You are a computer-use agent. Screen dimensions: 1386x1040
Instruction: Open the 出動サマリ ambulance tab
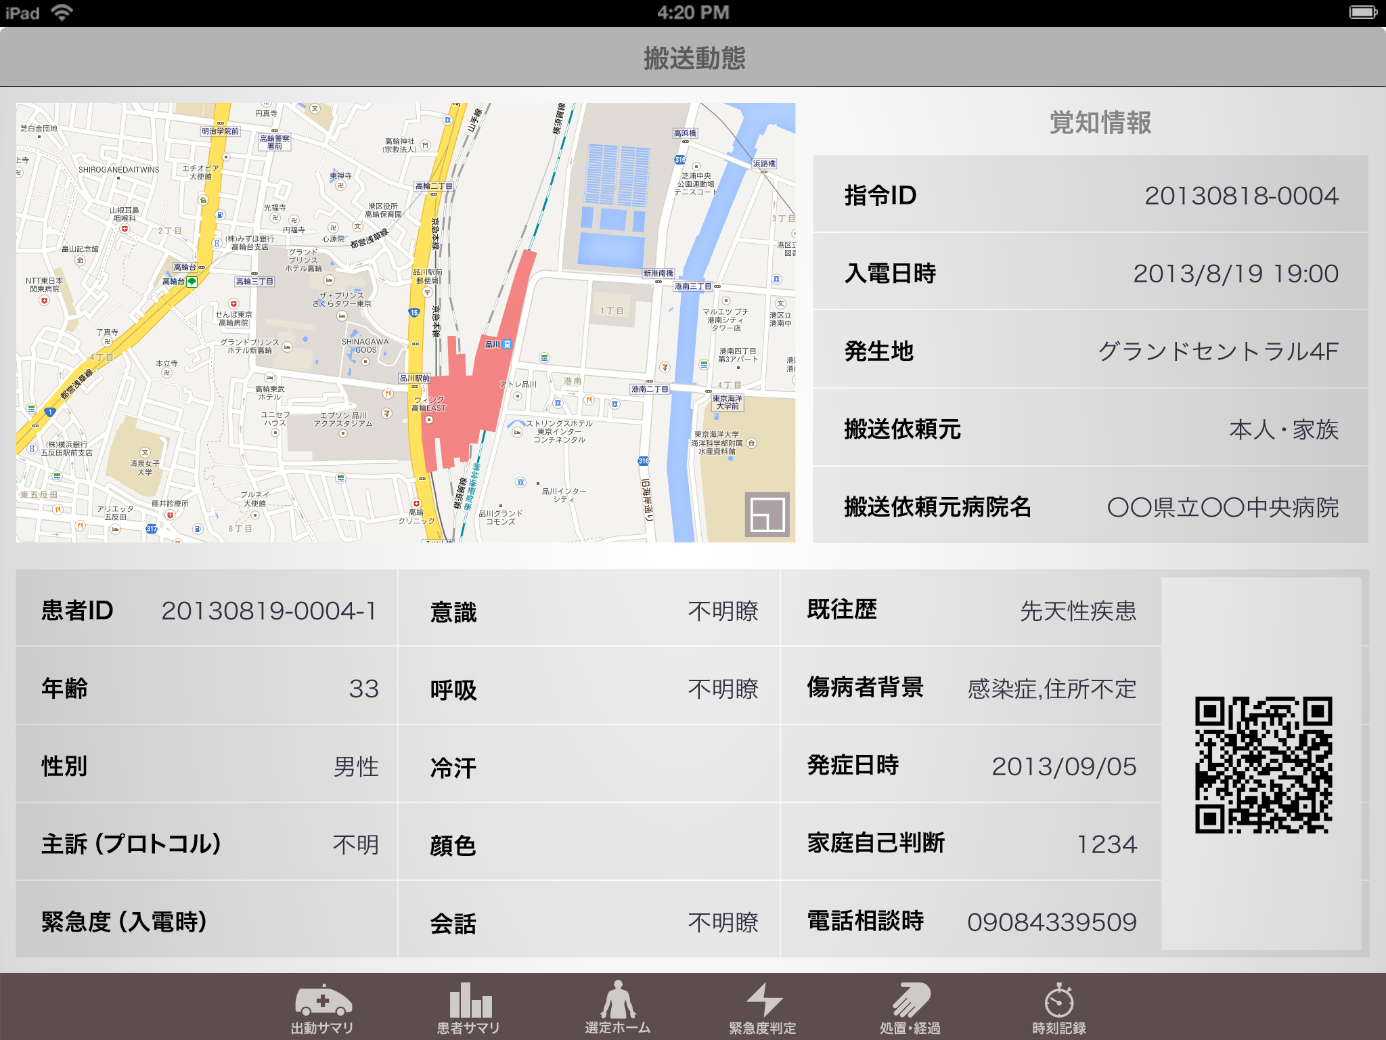[323, 1009]
